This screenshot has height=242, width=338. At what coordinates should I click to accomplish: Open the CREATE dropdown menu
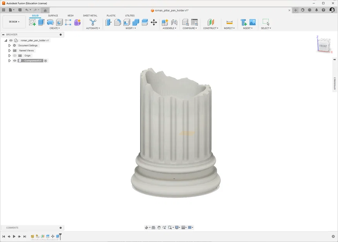(x=55, y=28)
